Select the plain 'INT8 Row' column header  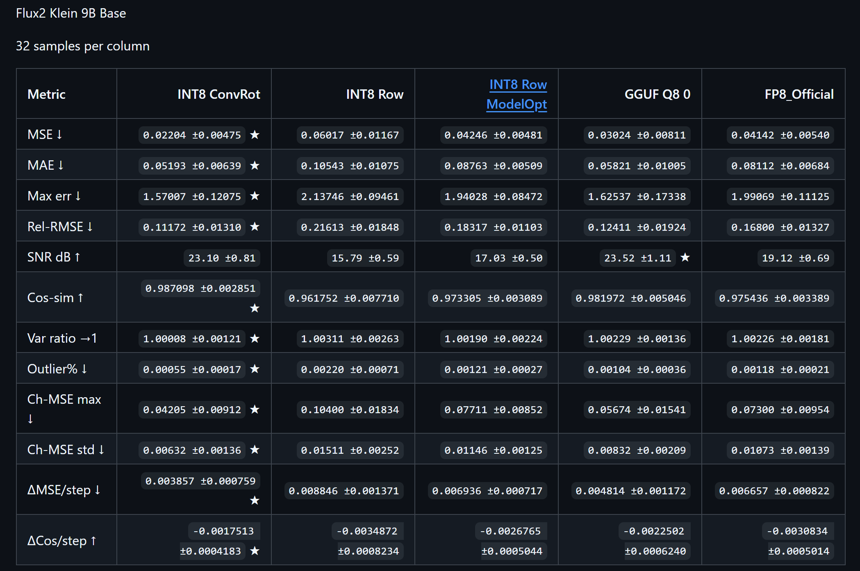[x=375, y=94]
